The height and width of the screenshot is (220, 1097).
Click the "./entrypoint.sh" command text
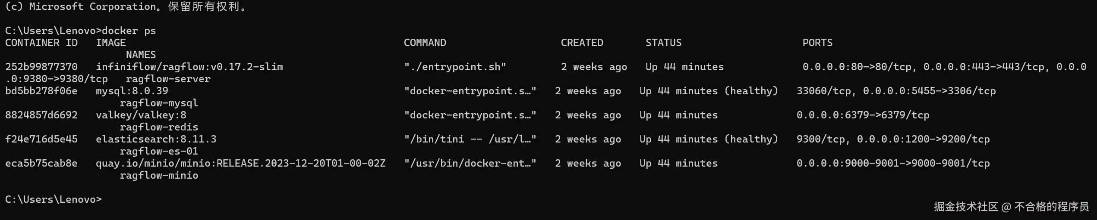(x=455, y=67)
